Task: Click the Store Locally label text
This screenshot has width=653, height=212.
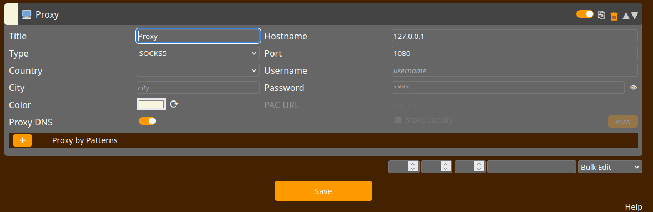Action: [x=429, y=120]
